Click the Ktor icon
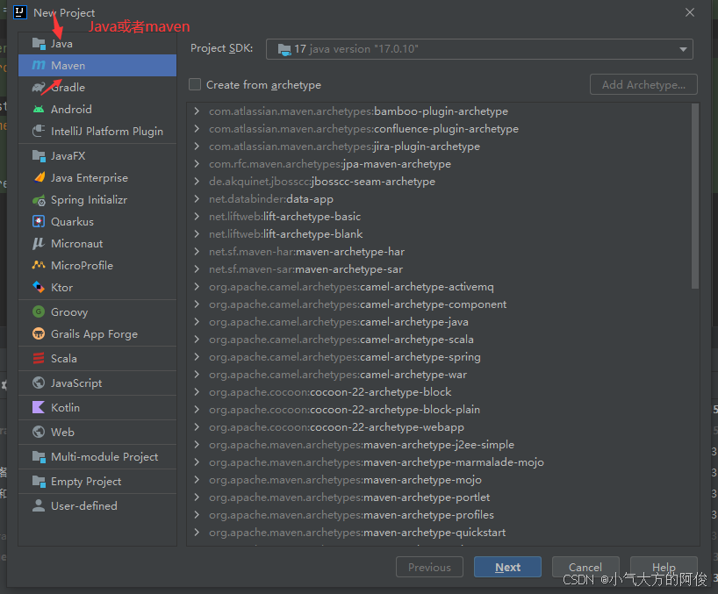Viewport: 718px width, 594px height. click(x=39, y=288)
